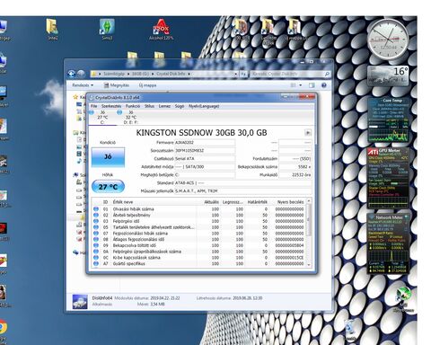Screen dimensions: 431x345
Task: Click the Favorites star in Explorer sidebar
Action: click(75, 97)
